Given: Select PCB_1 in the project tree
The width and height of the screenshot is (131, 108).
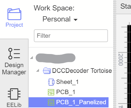Looking at the screenshot, I should coord(66,92).
